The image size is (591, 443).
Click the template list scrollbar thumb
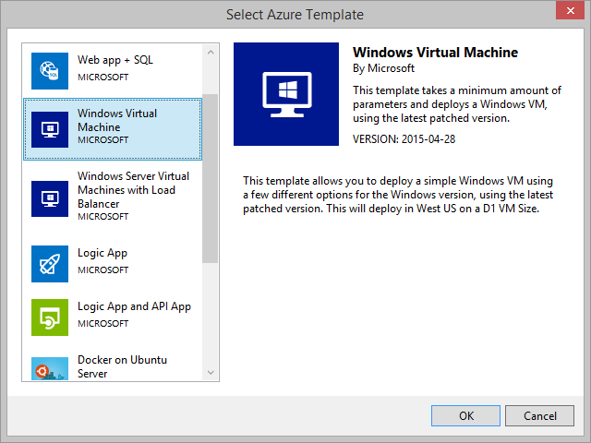point(210,178)
